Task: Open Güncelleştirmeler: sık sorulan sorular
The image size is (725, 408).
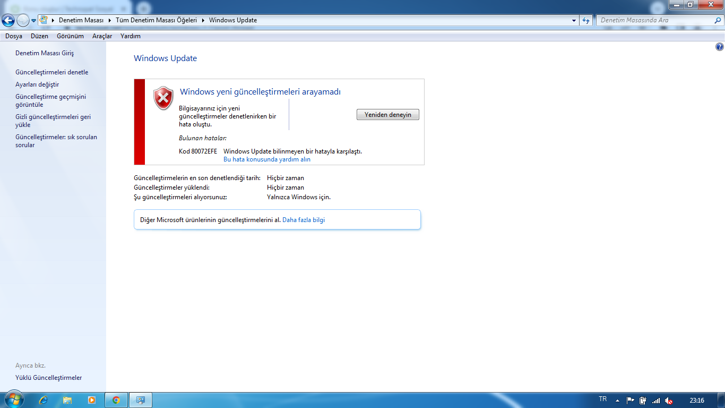Action: (x=56, y=141)
